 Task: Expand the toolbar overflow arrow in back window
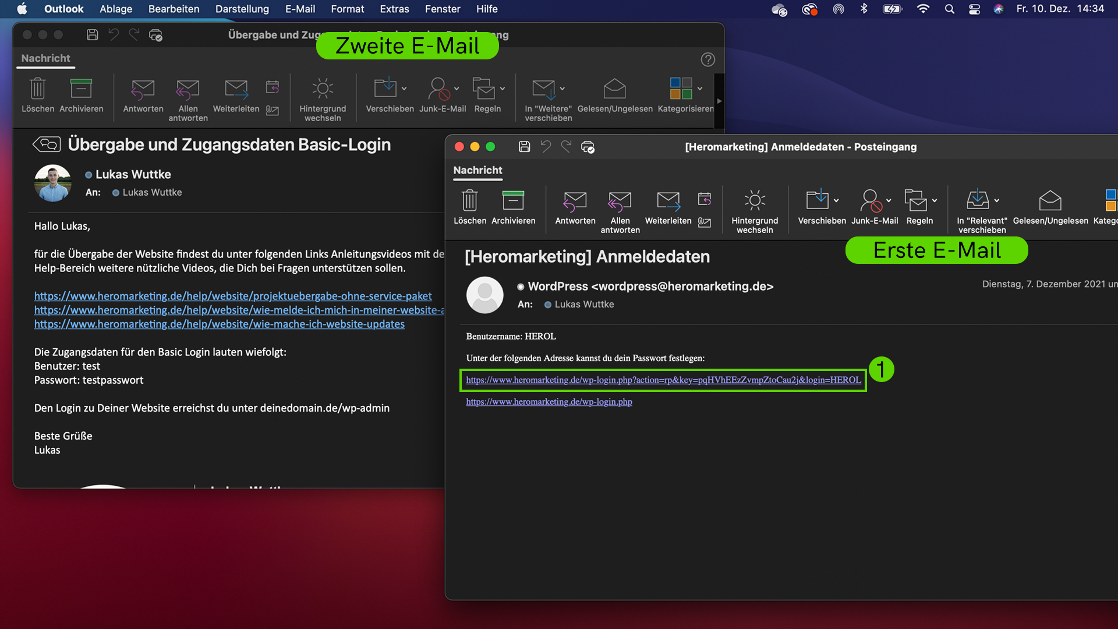click(719, 101)
